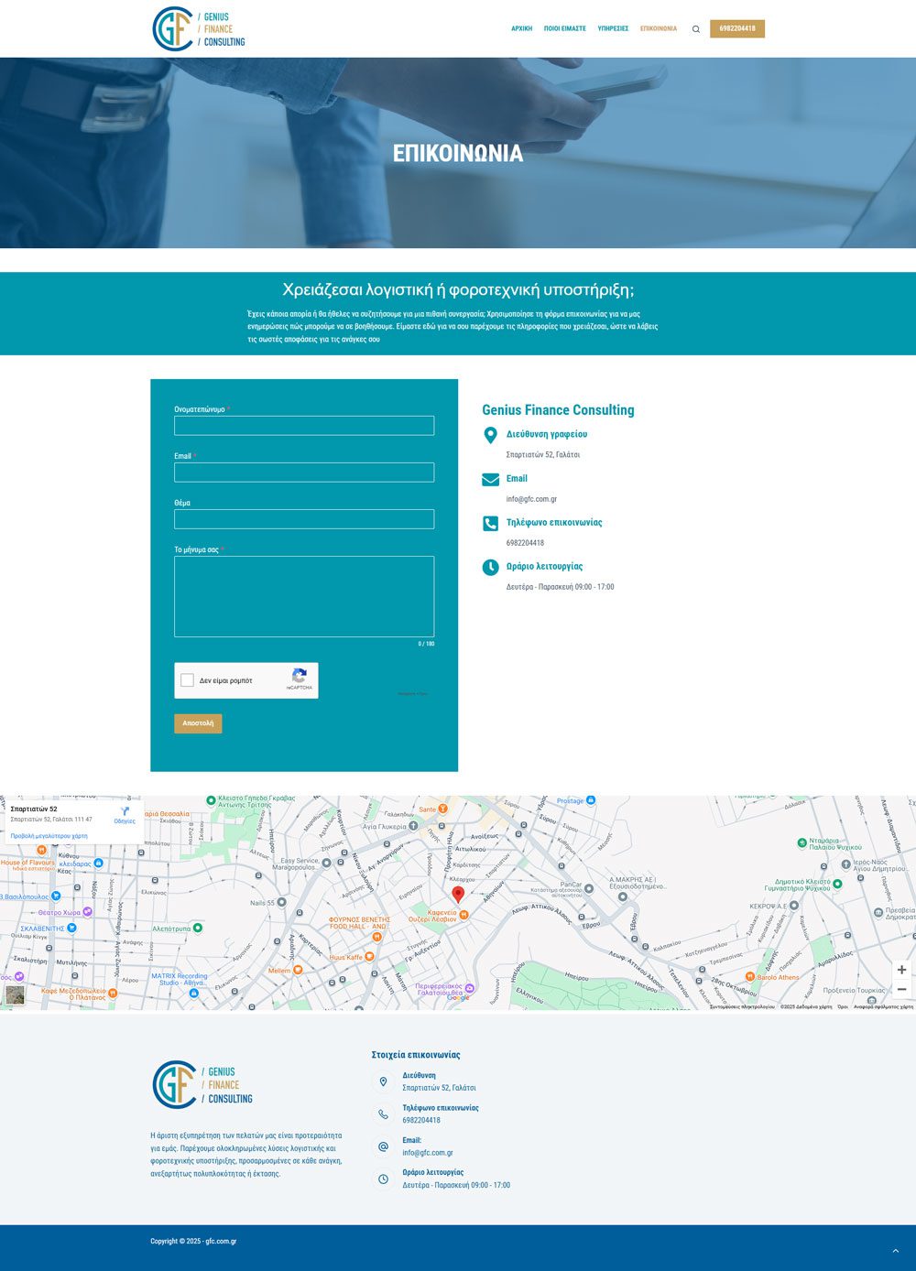Viewport: 916px width, 1271px height.
Task: Click footer phone icon next to Τηλέφωνο
Action: (x=383, y=1114)
